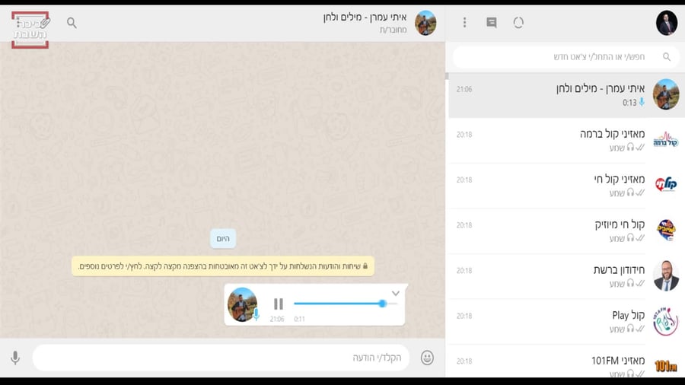Click the search or start new chat field
This screenshot has width=685, height=385.
pyautogui.click(x=563, y=57)
